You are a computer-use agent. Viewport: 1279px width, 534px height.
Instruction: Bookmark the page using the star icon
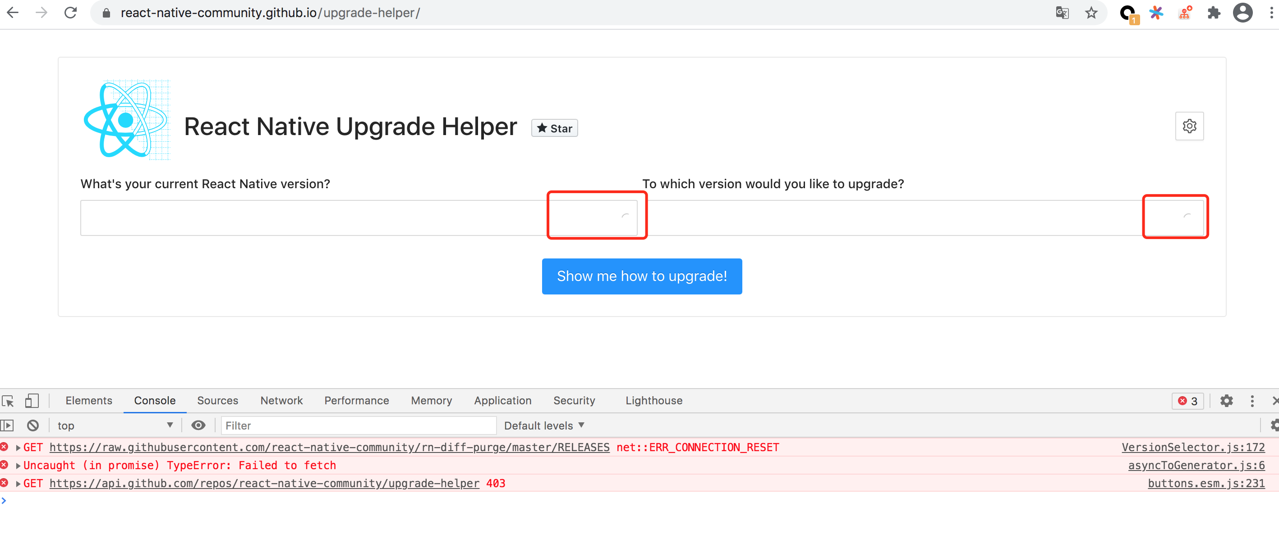(1091, 13)
